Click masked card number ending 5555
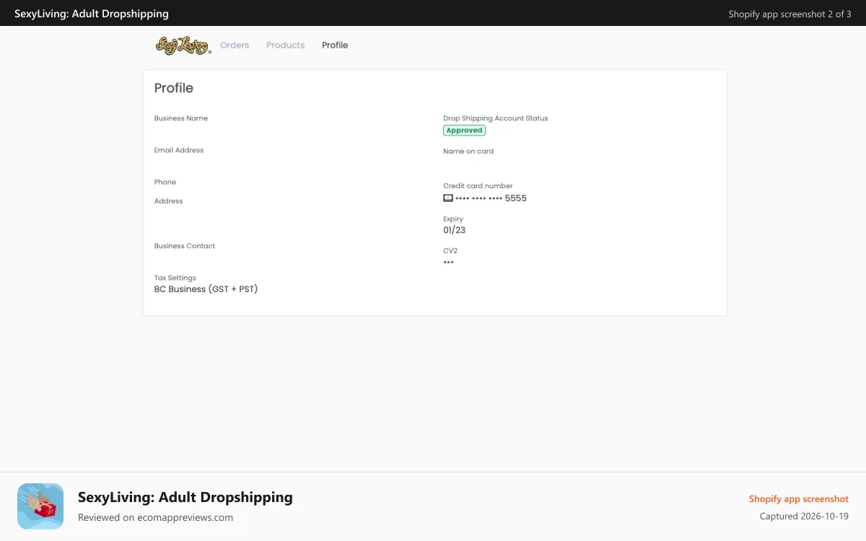This screenshot has height=541, width=866. [x=491, y=198]
